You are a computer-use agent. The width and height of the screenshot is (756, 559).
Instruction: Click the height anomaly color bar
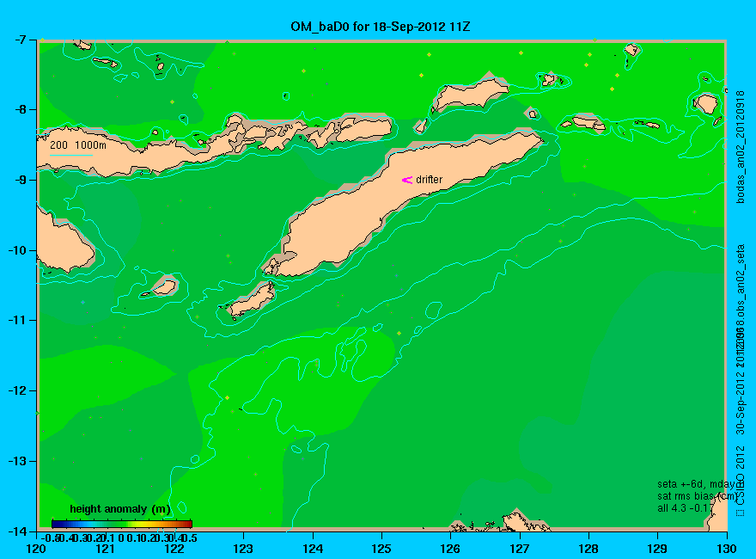tap(122, 524)
